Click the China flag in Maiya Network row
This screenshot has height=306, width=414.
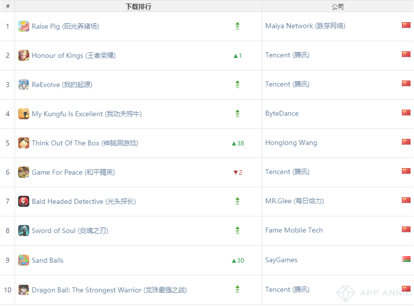(406, 25)
